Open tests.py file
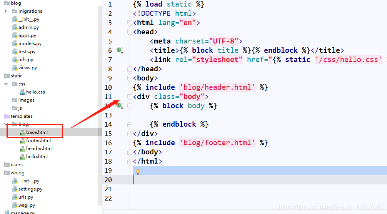 coord(27,52)
